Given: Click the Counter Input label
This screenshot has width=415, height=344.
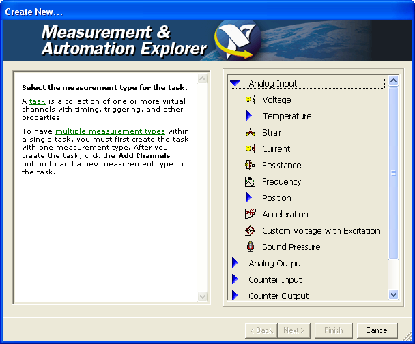Looking at the screenshot, I should 275,279.
